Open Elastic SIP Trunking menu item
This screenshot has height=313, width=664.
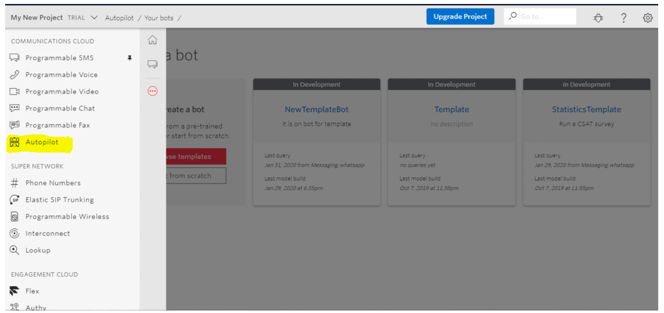click(60, 200)
